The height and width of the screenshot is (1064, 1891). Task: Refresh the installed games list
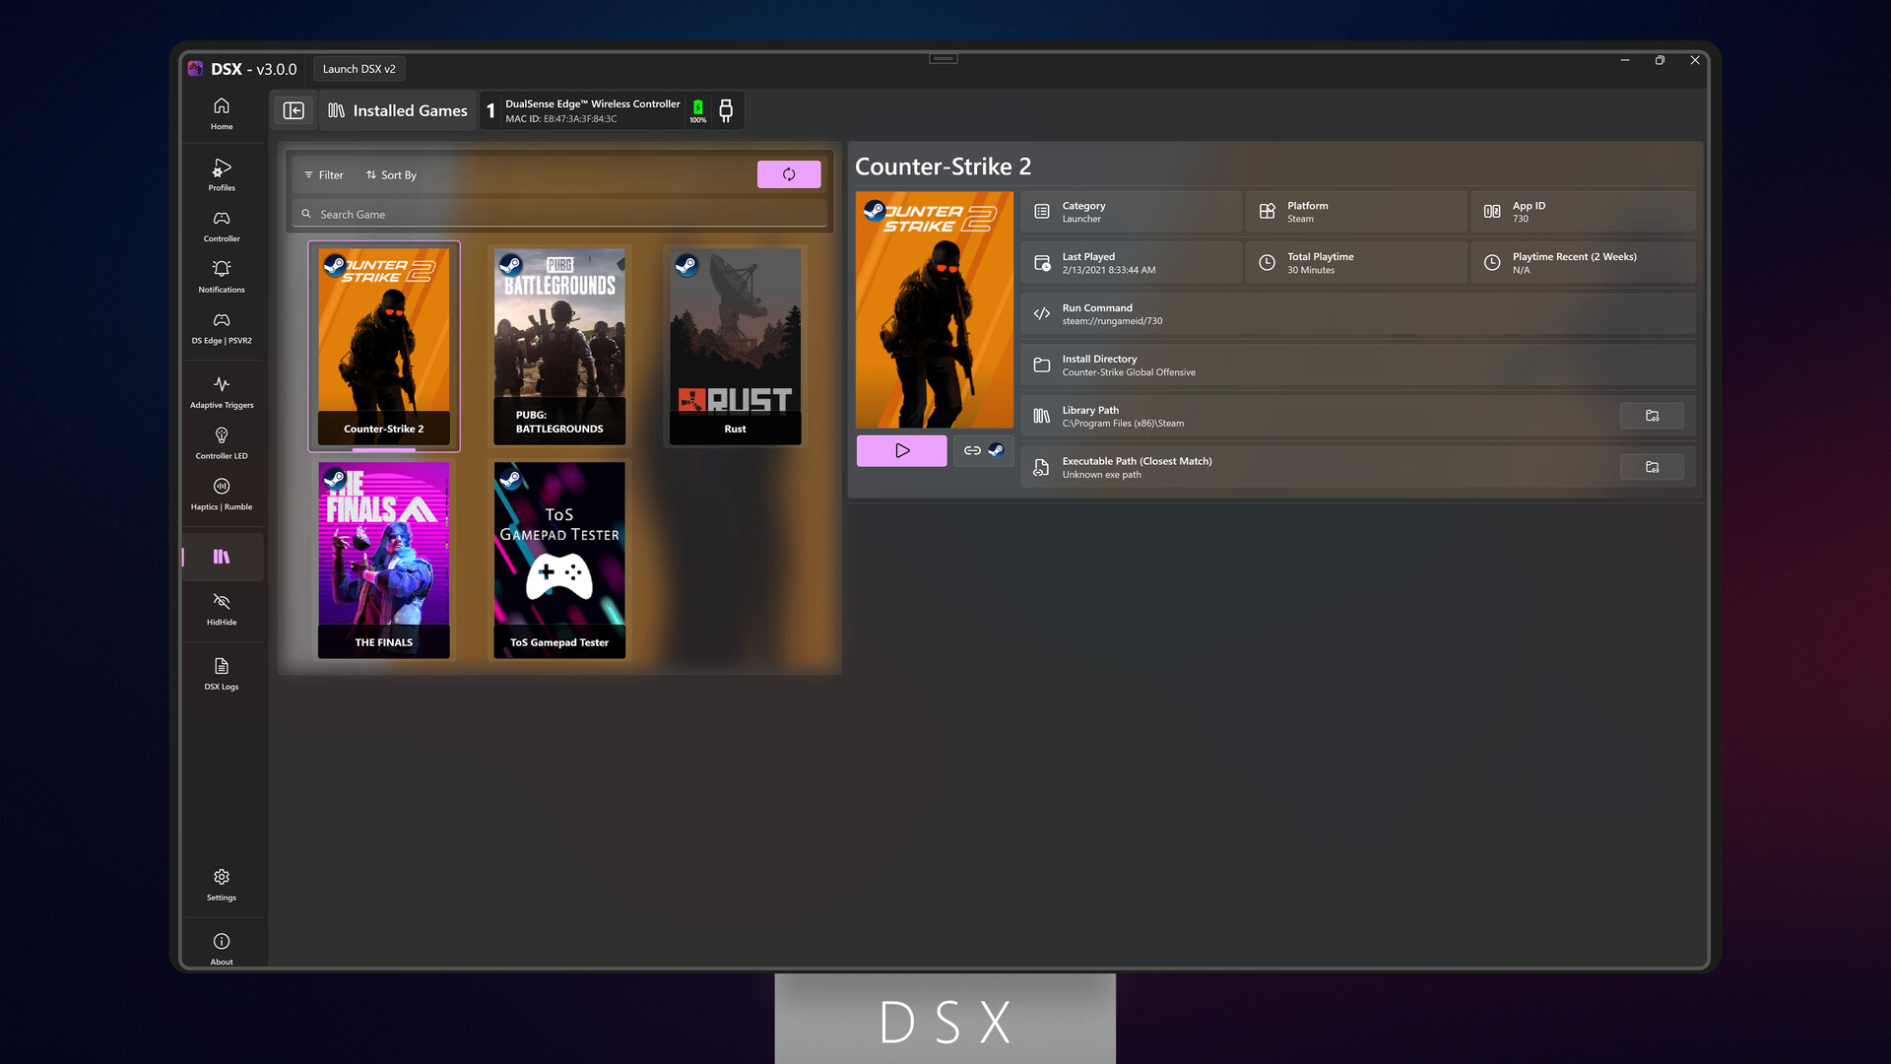pos(788,174)
